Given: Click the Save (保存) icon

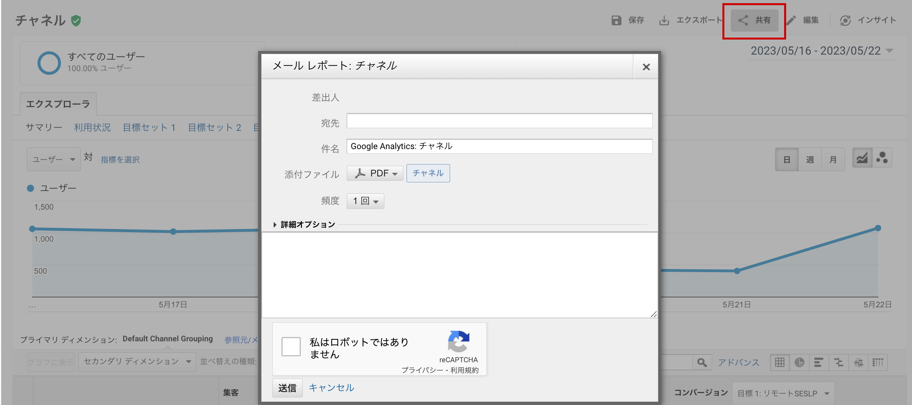Looking at the screenshot, I should tap(616, 20).
